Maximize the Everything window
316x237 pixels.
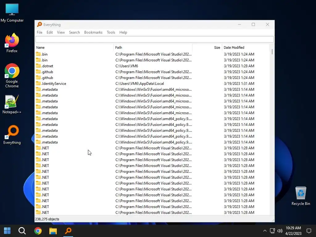coord(253,24)
